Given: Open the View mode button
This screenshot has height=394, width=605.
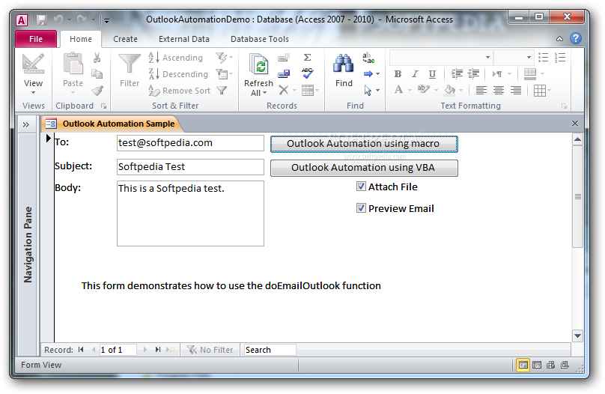Looking at the screenshot, I should (x=33, y=74).
